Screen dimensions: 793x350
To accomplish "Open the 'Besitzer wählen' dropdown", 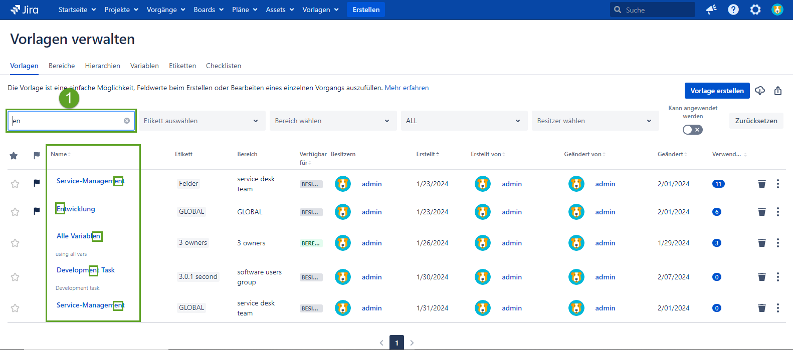I will pyautogui.click(x=594, y=121).
